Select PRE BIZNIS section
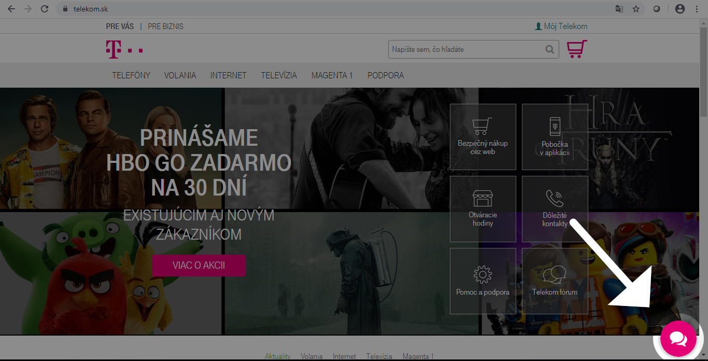 click(x=165, y=26)
